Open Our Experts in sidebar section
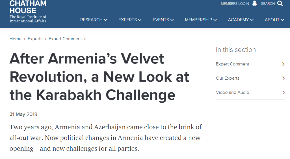 pyautogui.click(x=228, y=78)
